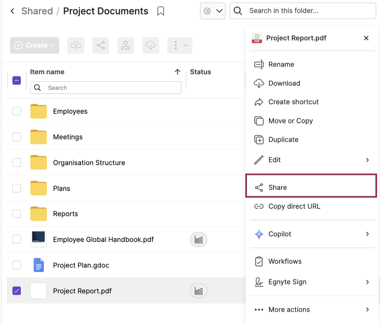Open analytics for Employee Global Handbook.pdf

coord(199,239)
